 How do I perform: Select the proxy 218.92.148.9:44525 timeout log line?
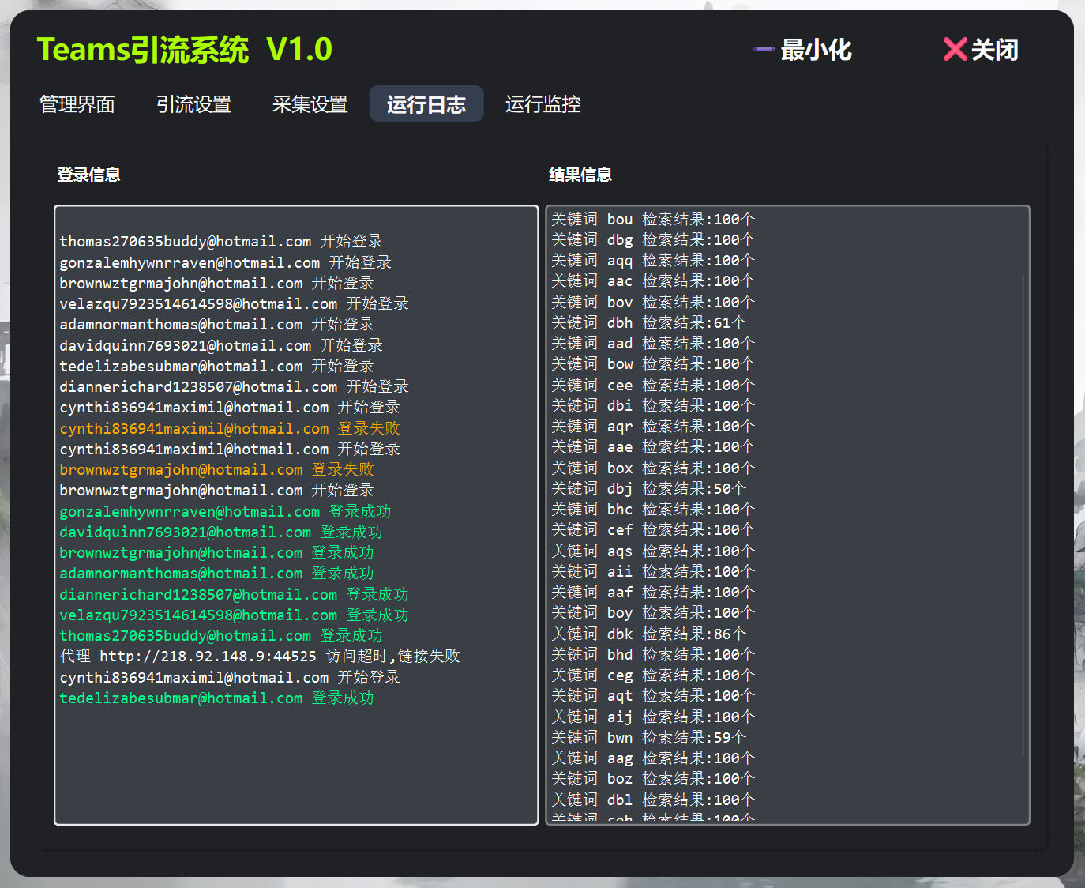[x=259, y=657]
